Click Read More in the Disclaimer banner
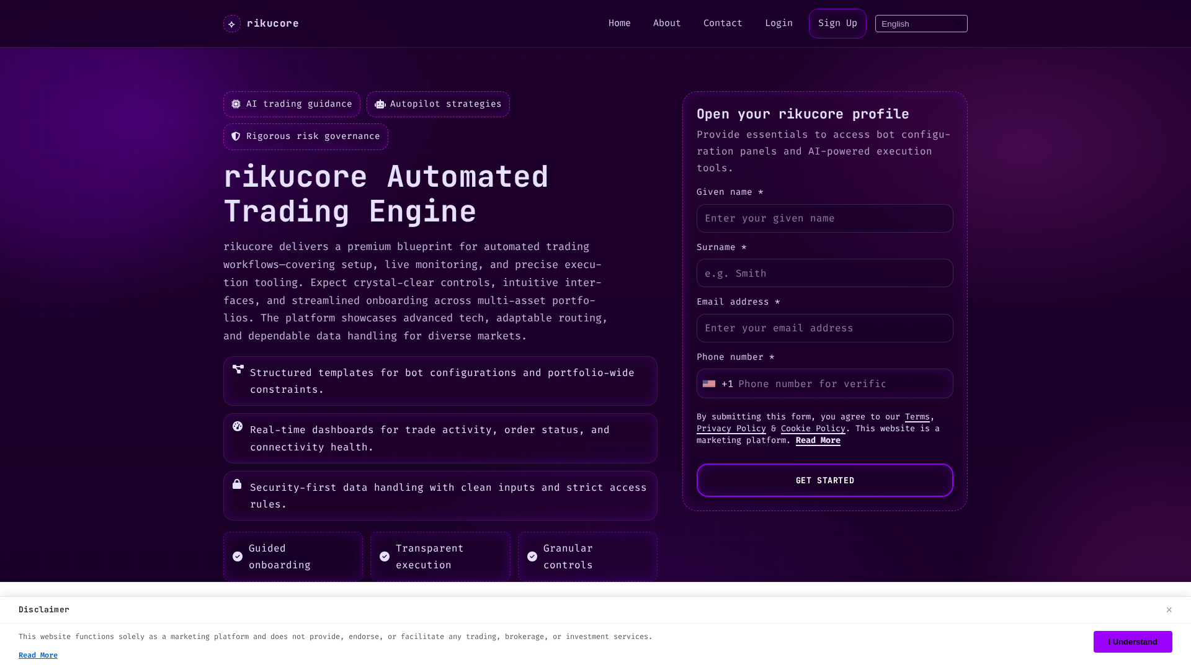Image resolution: width=1191 pixels, height=670 pixels. [x=38, y=655]
